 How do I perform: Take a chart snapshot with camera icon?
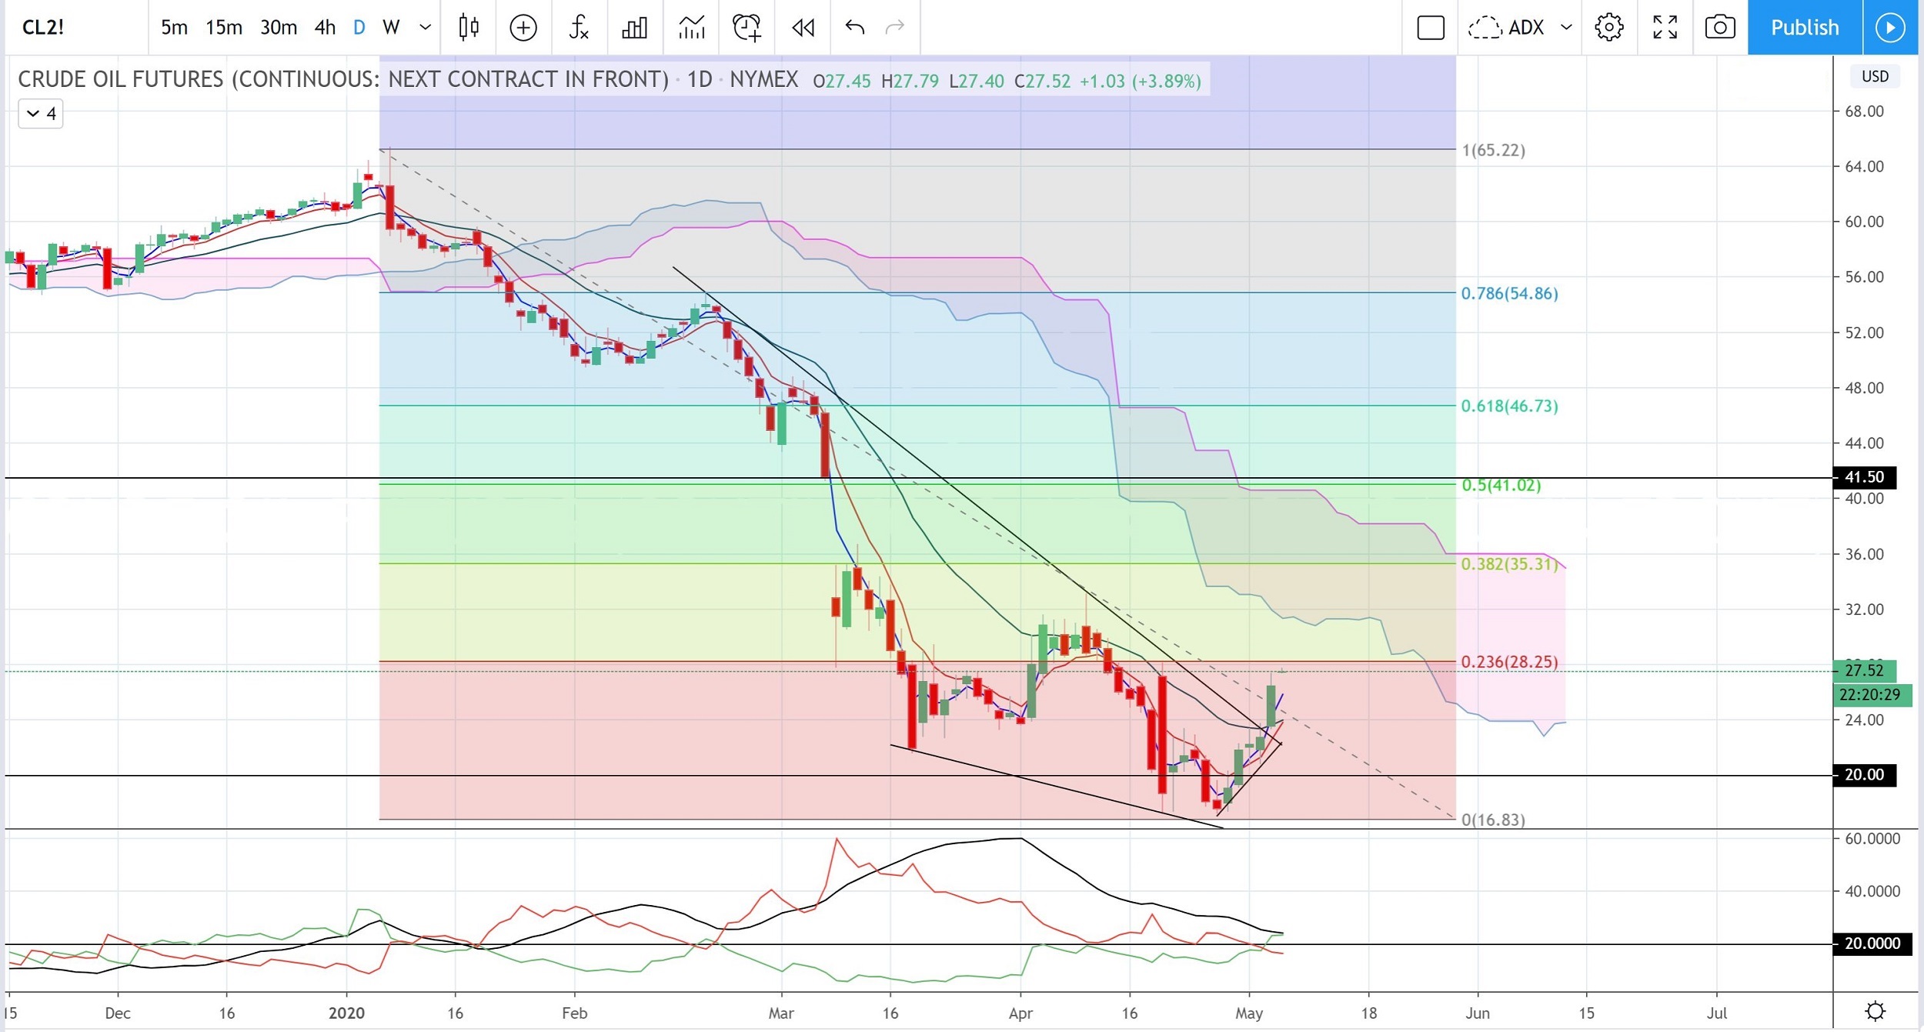pos(1720,28)
